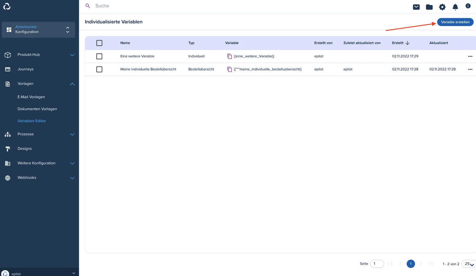Open the mail inbox icon
This screenshot has height=276, width=476.
(416, 7)
